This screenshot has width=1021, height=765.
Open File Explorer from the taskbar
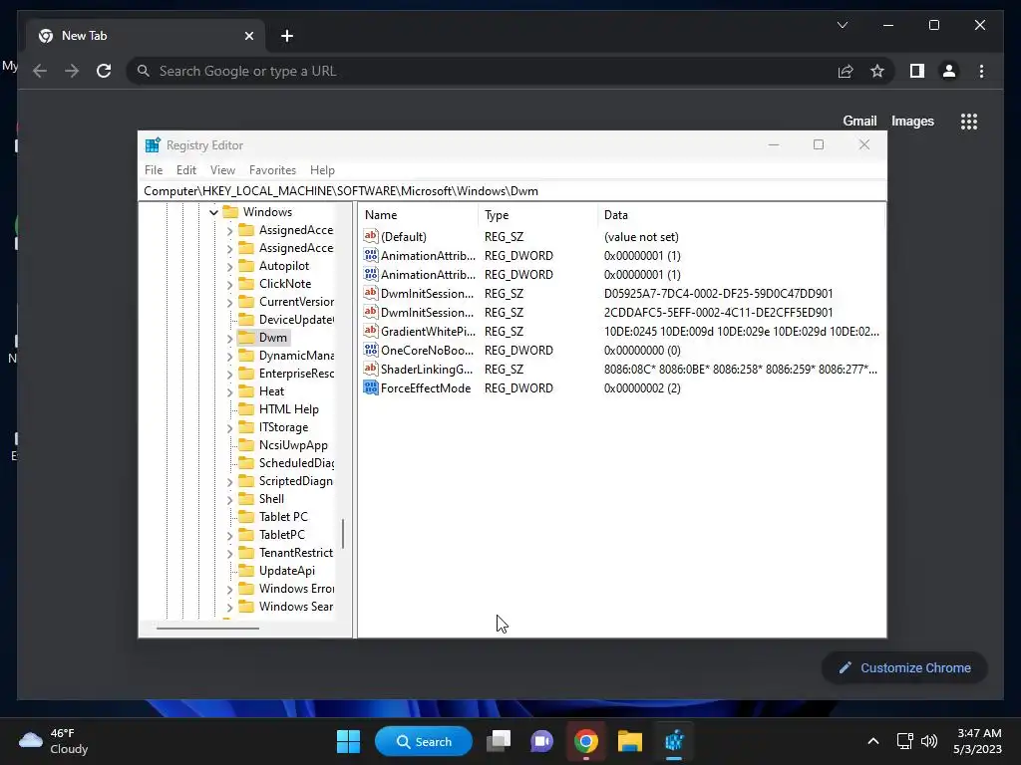pos(630,741)
